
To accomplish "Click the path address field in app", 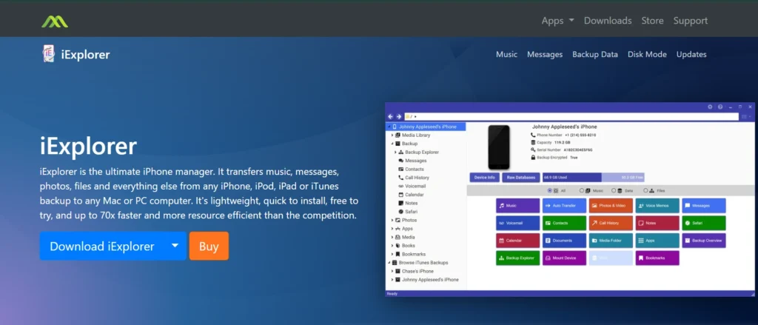I will pyautogui.click(x=571, y=116).
